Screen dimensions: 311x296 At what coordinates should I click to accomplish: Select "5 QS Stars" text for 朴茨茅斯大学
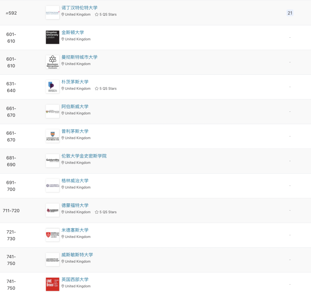click(x=108, y=89)
